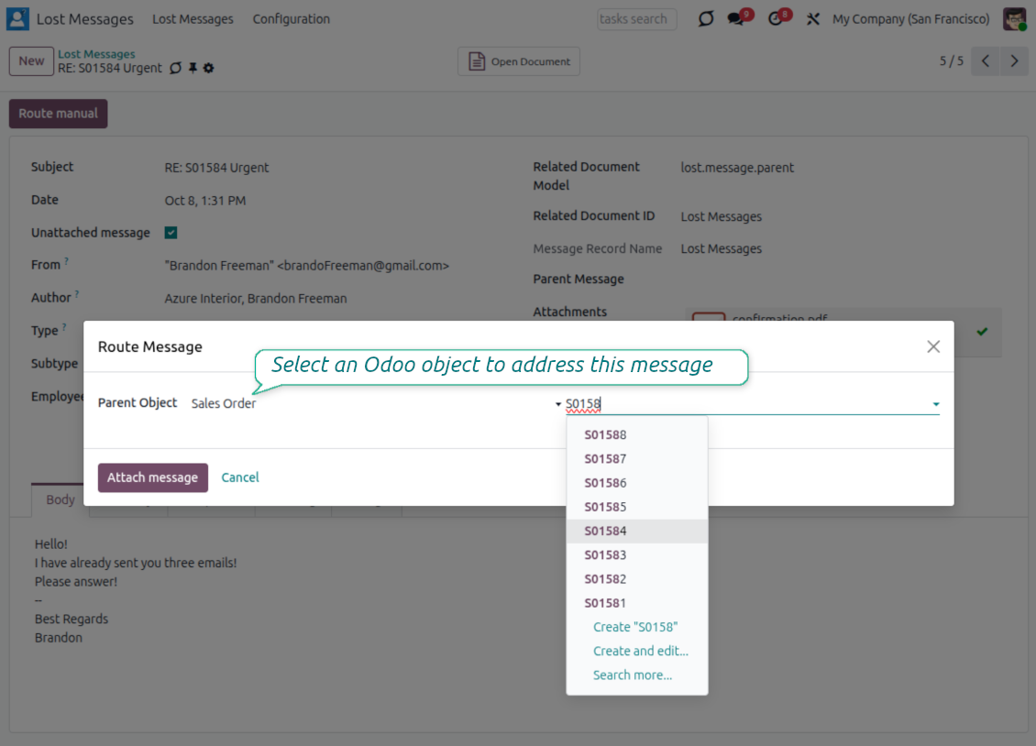Image resolution: width=1036 pixels, height=746 pixels.
Task: Open the conversations chat bubble icon
Action: click(x=736, y=19)
